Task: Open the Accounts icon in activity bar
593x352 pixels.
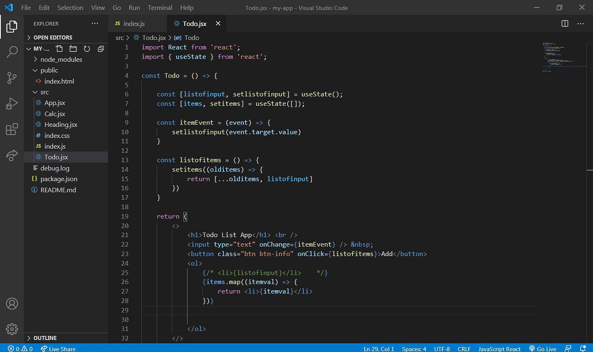Action: 11,303
